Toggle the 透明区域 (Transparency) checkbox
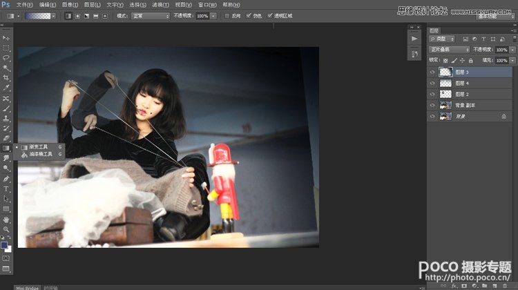Screen dimensions: 518x290 tap(270, 15)
